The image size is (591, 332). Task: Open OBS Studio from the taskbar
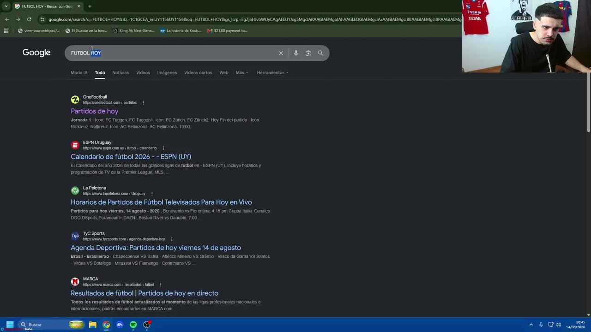click(x=147, y=325)
